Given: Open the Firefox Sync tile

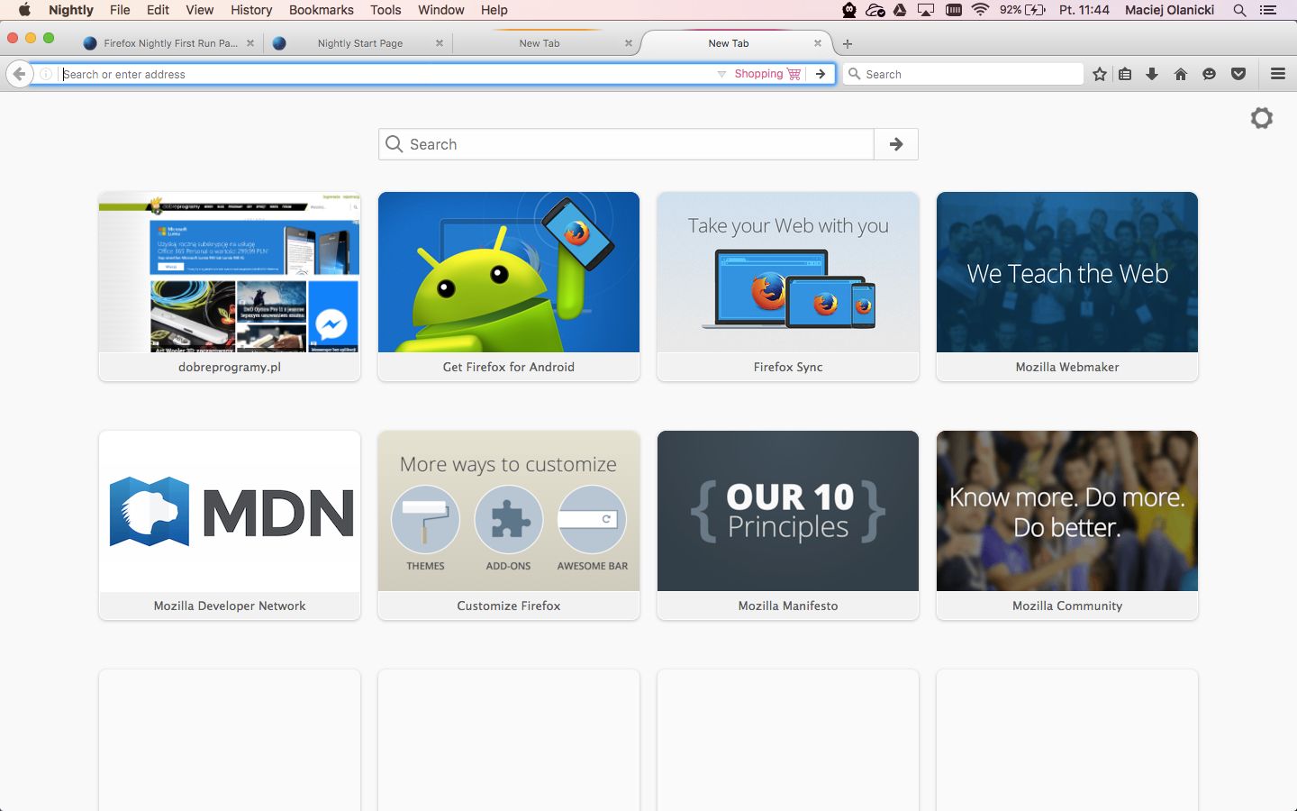Looking at the screenshot, I should [788, 287].
